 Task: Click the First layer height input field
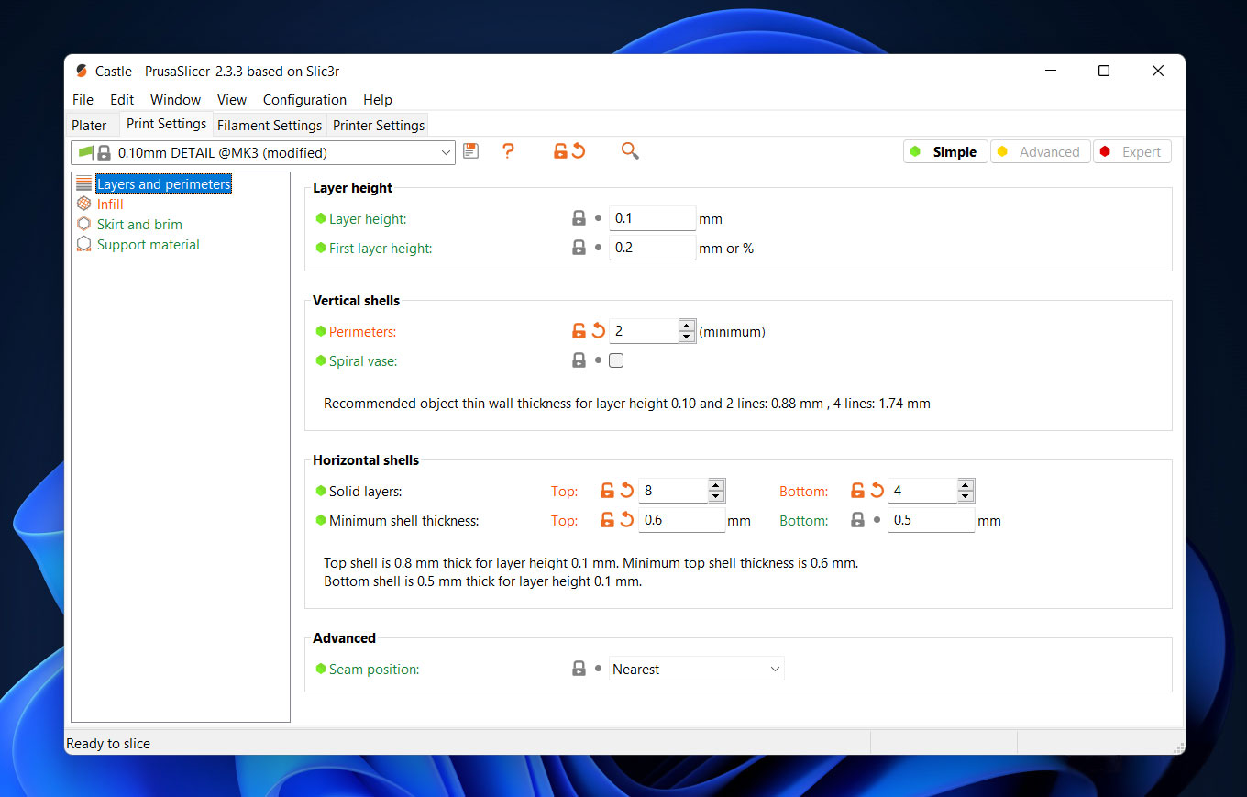pos(652,248)
